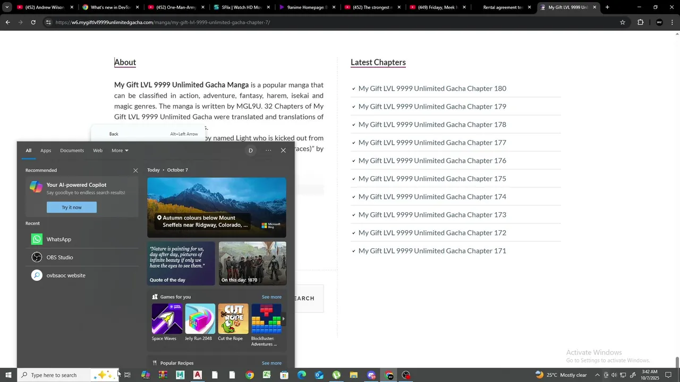Show hidden system tray icons
Viewport: 680px width, 382px height.
tap(597, 375)
